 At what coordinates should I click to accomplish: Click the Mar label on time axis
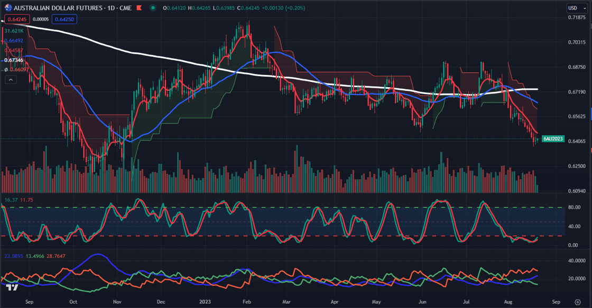pos(286,302)
